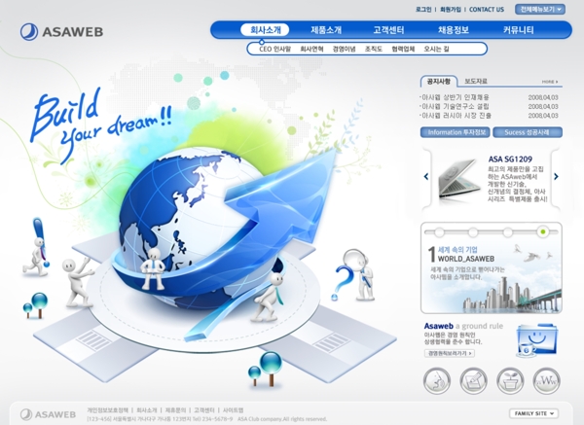Open 오시는 길 submenu item
The image size is (584, 425).
click(436, 49)
